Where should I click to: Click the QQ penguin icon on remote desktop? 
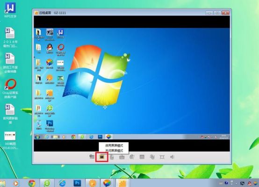(x=50, y=49)
